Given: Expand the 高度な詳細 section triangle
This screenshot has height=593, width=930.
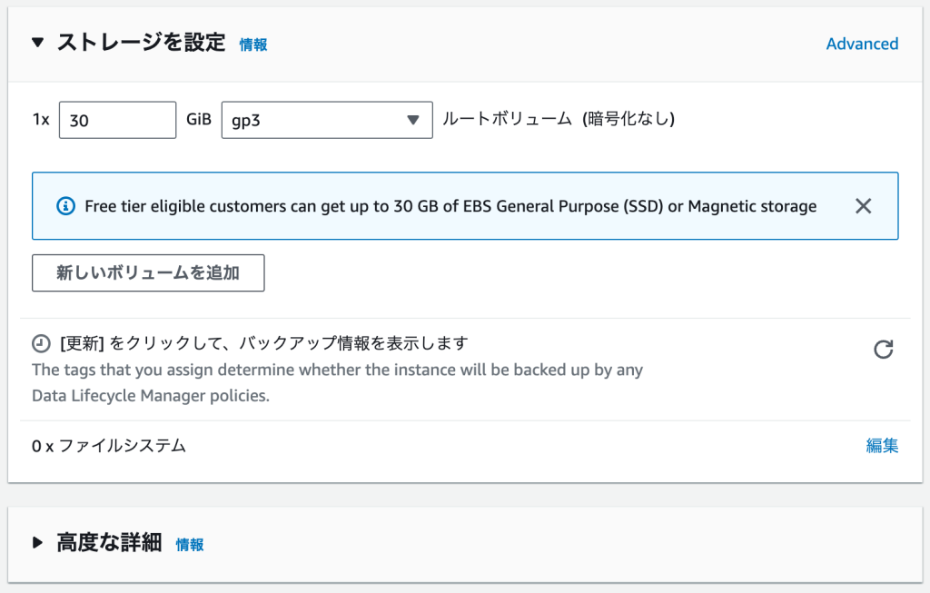Looking at the screenshot, I should [37, 543].
